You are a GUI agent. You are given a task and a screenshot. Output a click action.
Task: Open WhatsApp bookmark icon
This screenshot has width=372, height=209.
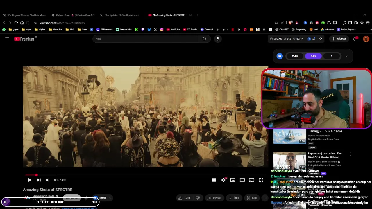4,30
